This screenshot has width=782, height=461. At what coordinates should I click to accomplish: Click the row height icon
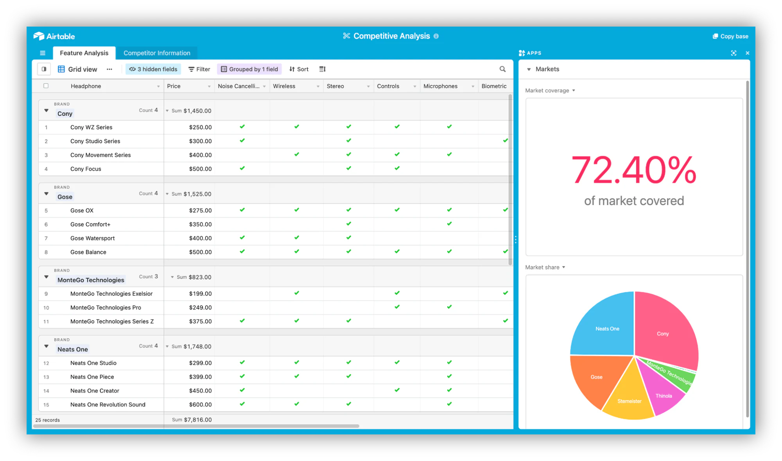click(322, 69)
